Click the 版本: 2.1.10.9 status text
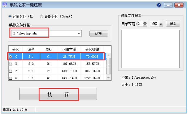This screenshot has height=114, width=188. [x=15, y=110]
